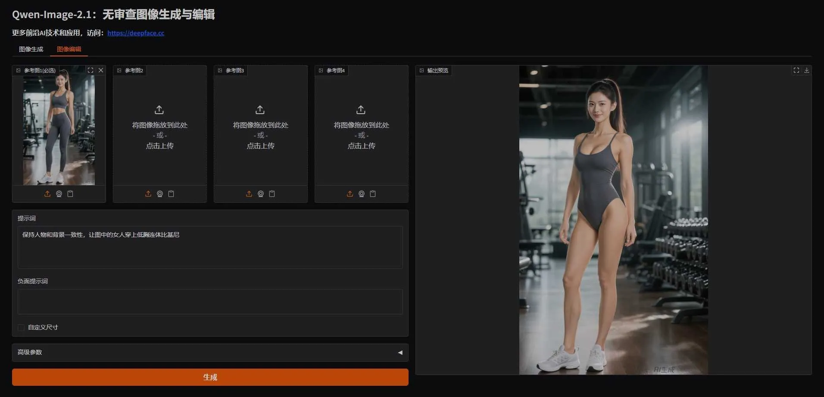Focus the 负面提示词 text box
The height and width of the screenshot is (397, 824).
(x=210, y=301)
